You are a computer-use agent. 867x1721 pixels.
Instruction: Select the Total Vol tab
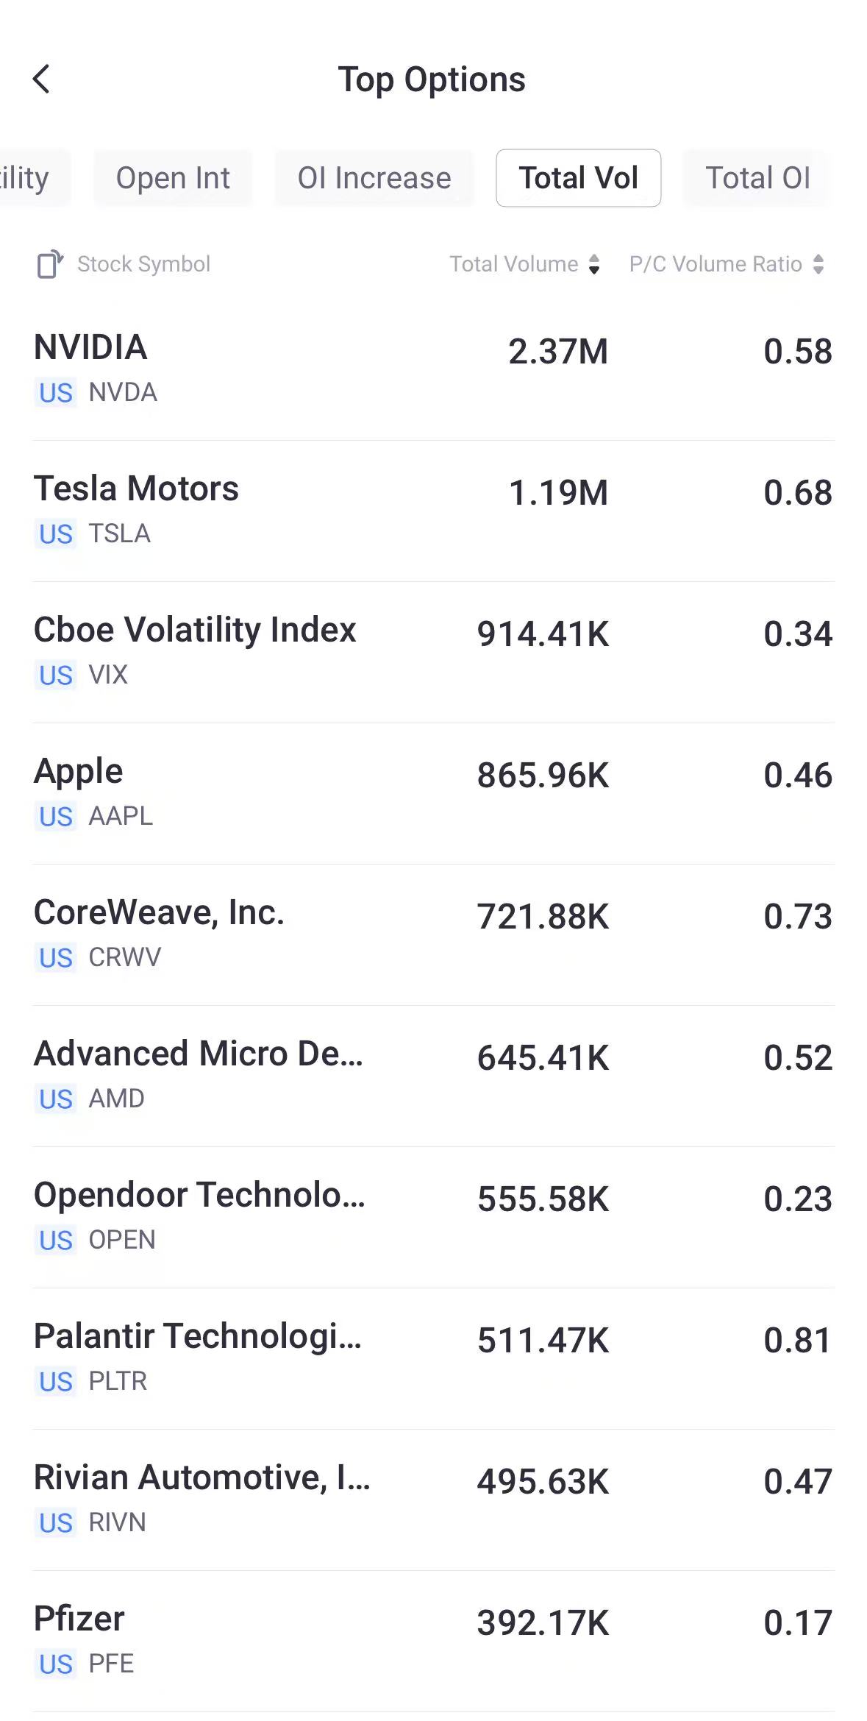[x=578, y=178]
